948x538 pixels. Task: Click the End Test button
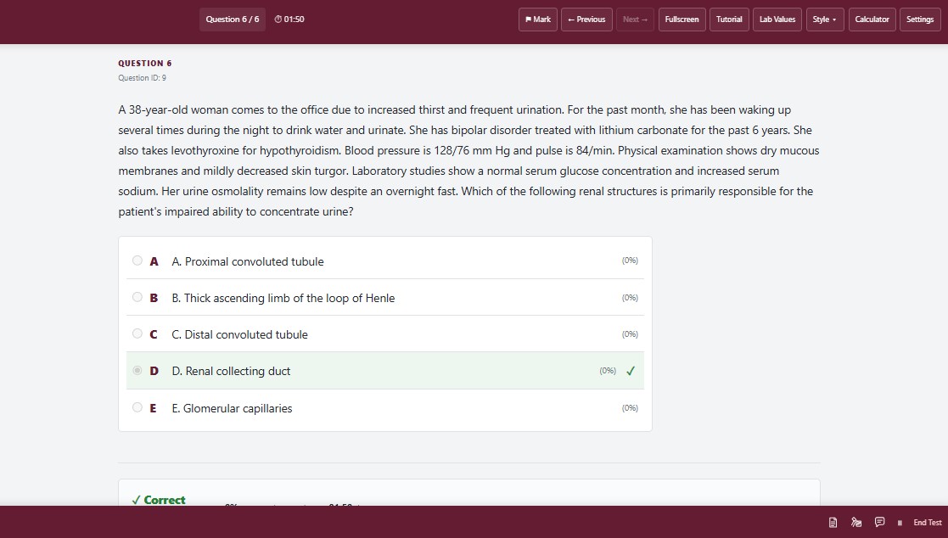928,523
